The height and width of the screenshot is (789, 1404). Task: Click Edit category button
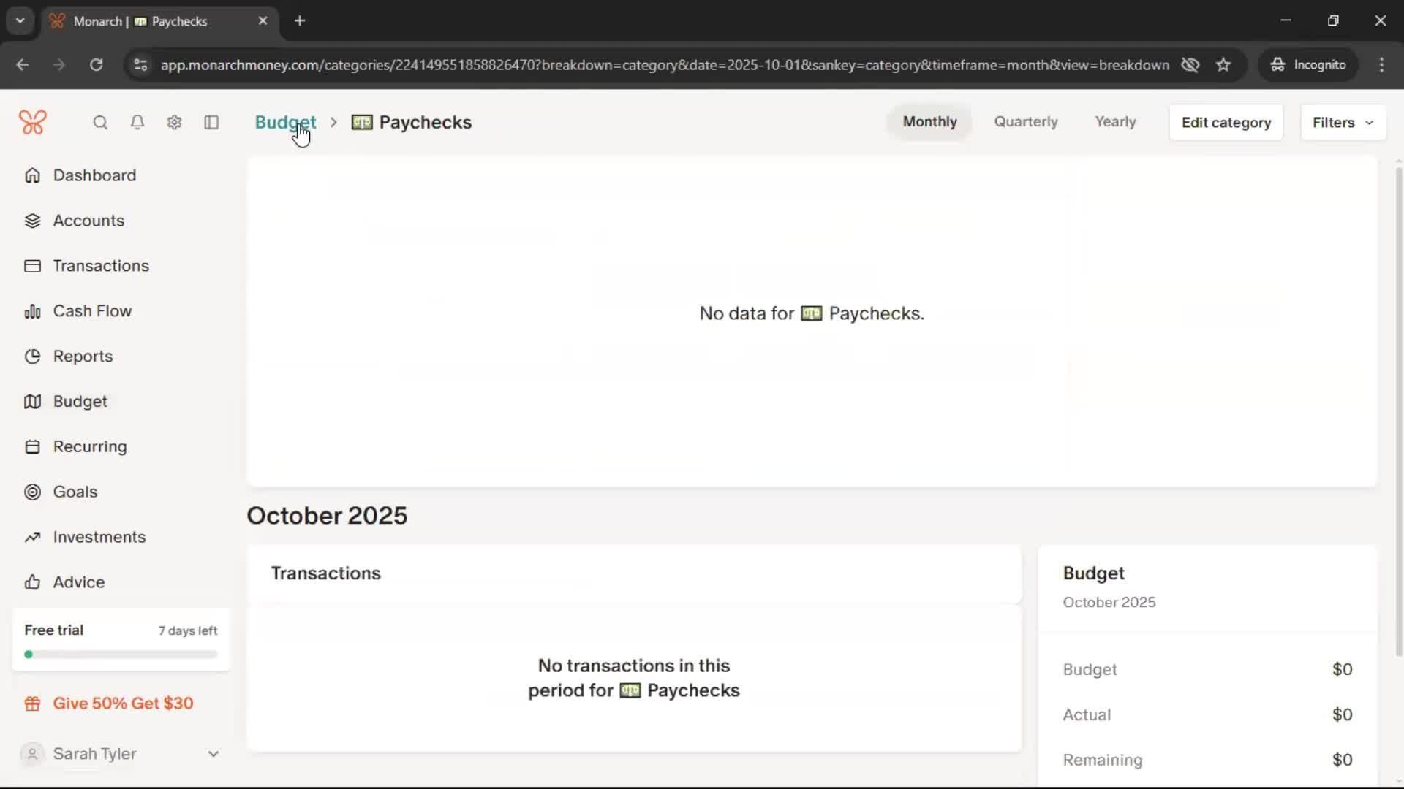(1226, 123)
